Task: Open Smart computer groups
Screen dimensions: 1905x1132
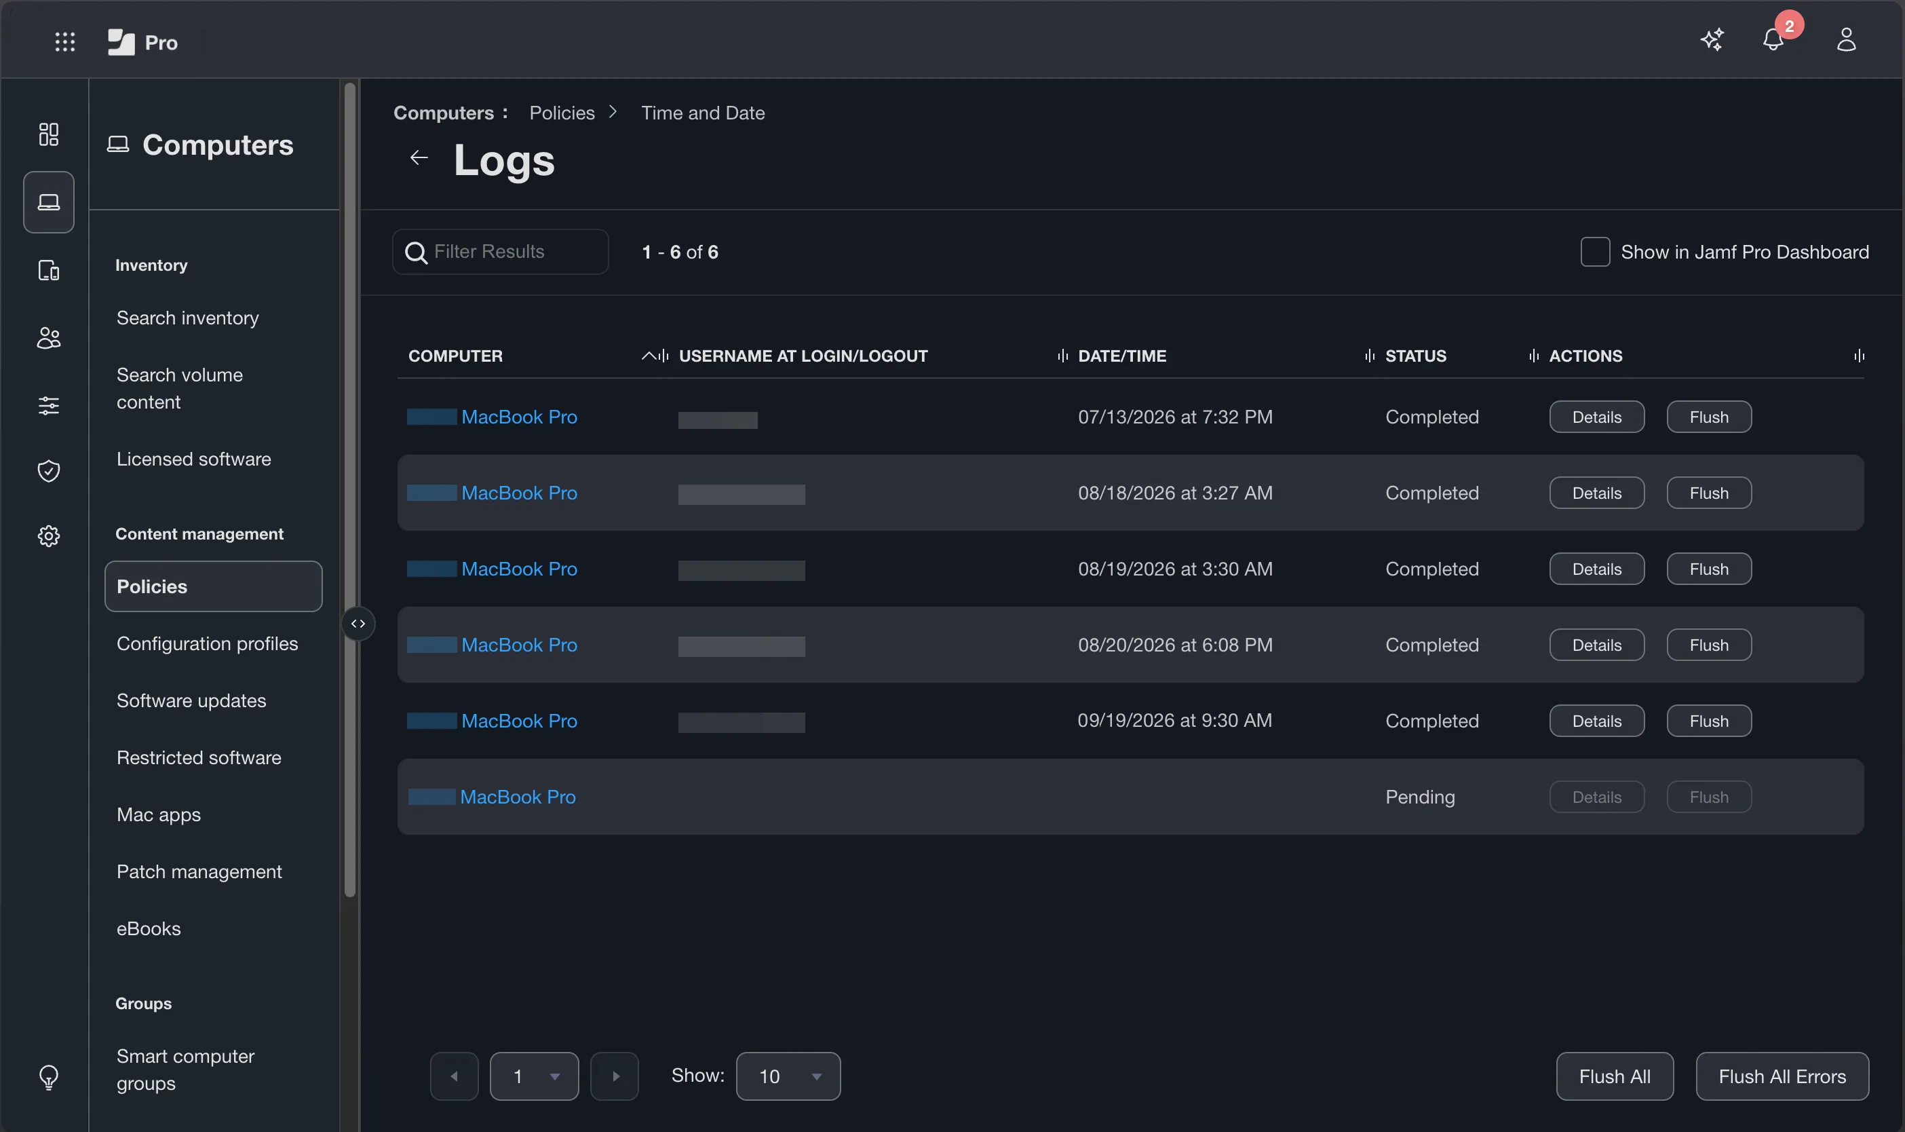Action: [x=185, y=1070]
